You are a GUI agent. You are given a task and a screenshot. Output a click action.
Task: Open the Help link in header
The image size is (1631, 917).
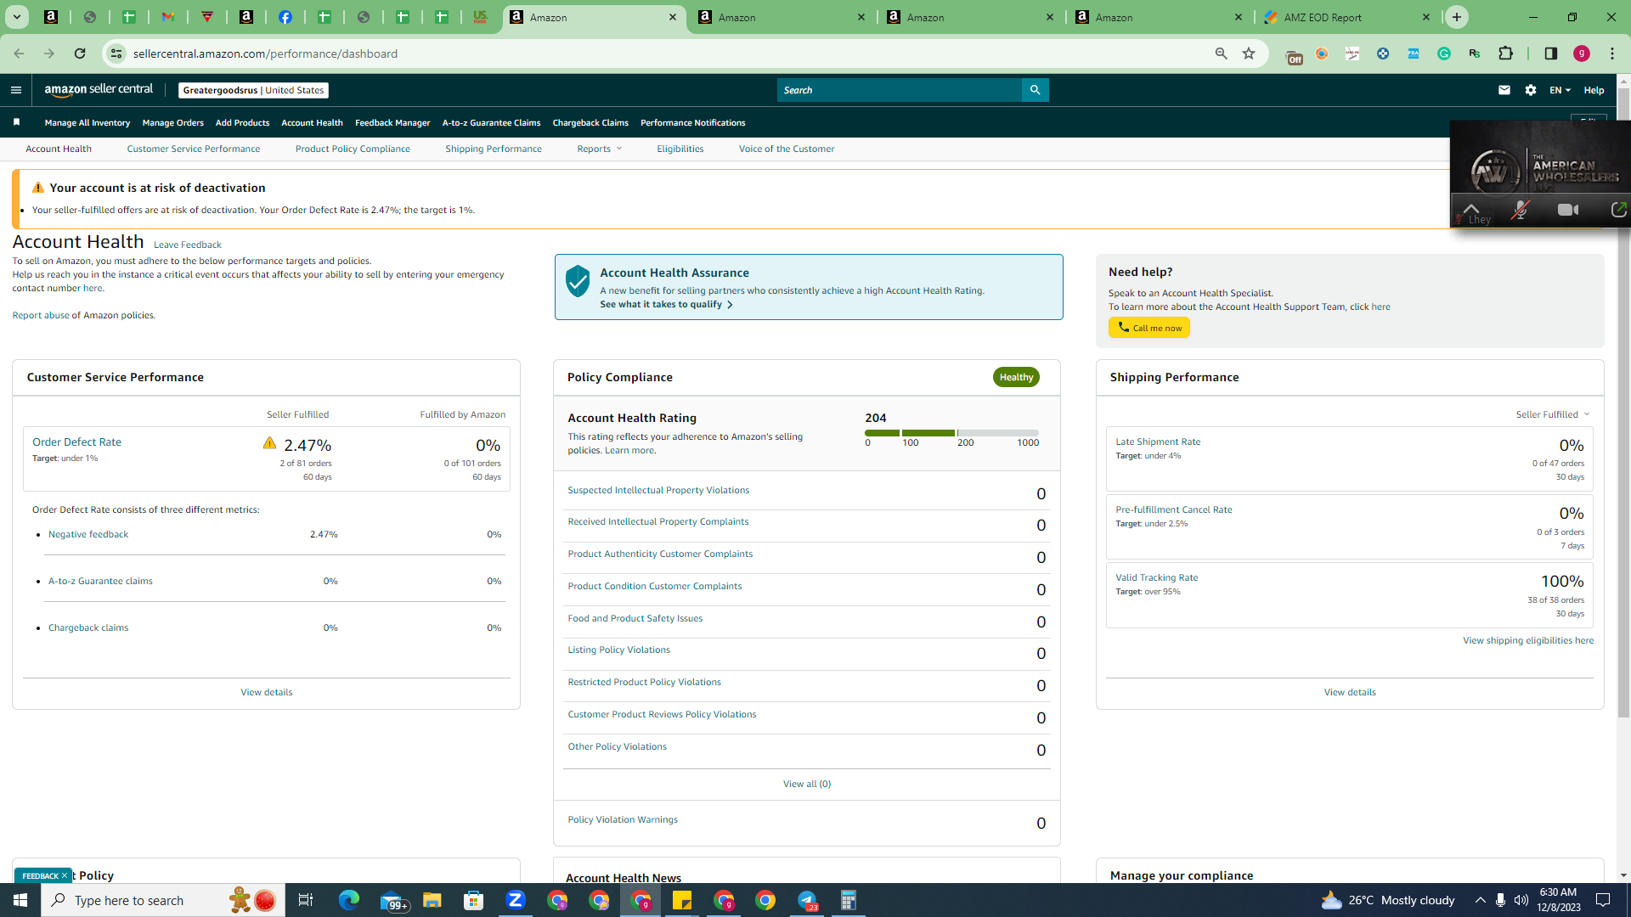pos(1594,90)
